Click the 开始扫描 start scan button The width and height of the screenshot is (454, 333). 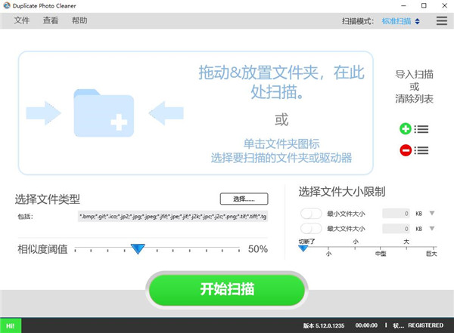(x=227, y=289)
